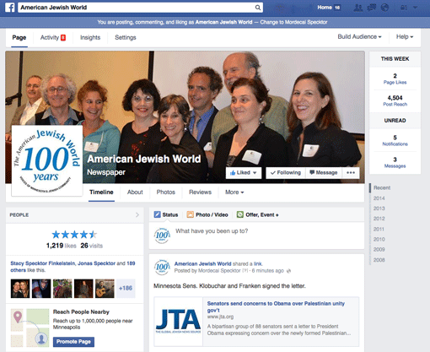Open the guitar player's profile photo
Viewport: 430px width, 352px height.
tap(105, 289)
